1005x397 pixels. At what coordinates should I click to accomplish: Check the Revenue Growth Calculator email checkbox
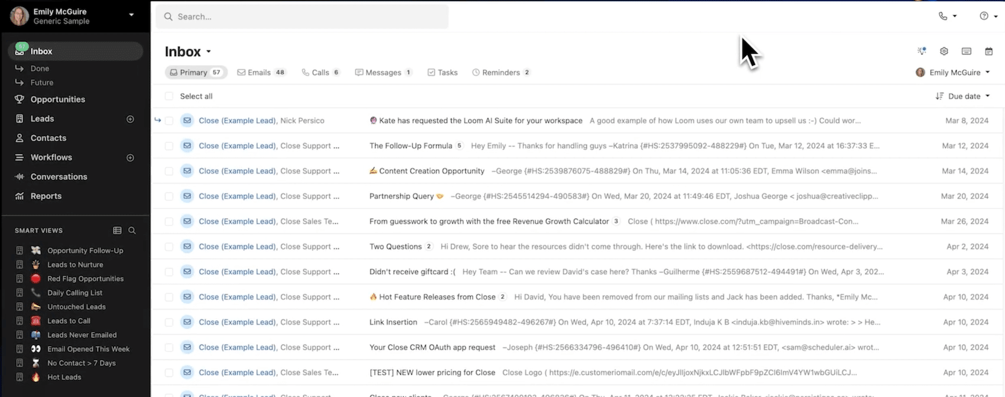pyautogui.click(x=169, y=222)
